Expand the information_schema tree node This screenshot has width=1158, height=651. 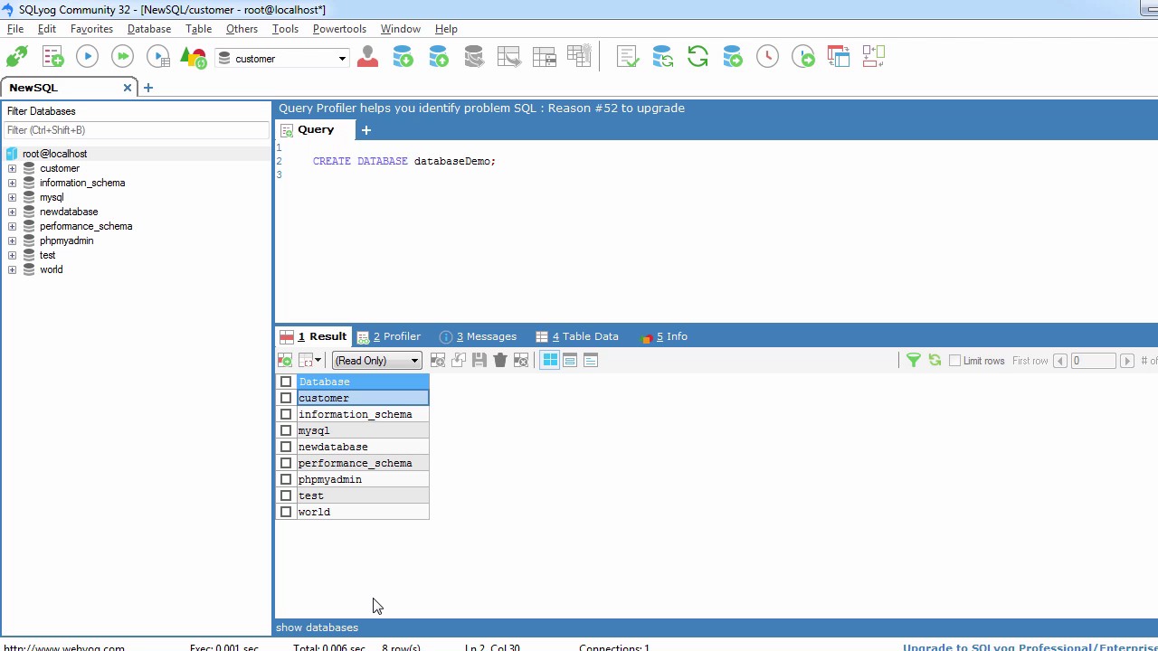pyautogui.click(x=12, y=183)
